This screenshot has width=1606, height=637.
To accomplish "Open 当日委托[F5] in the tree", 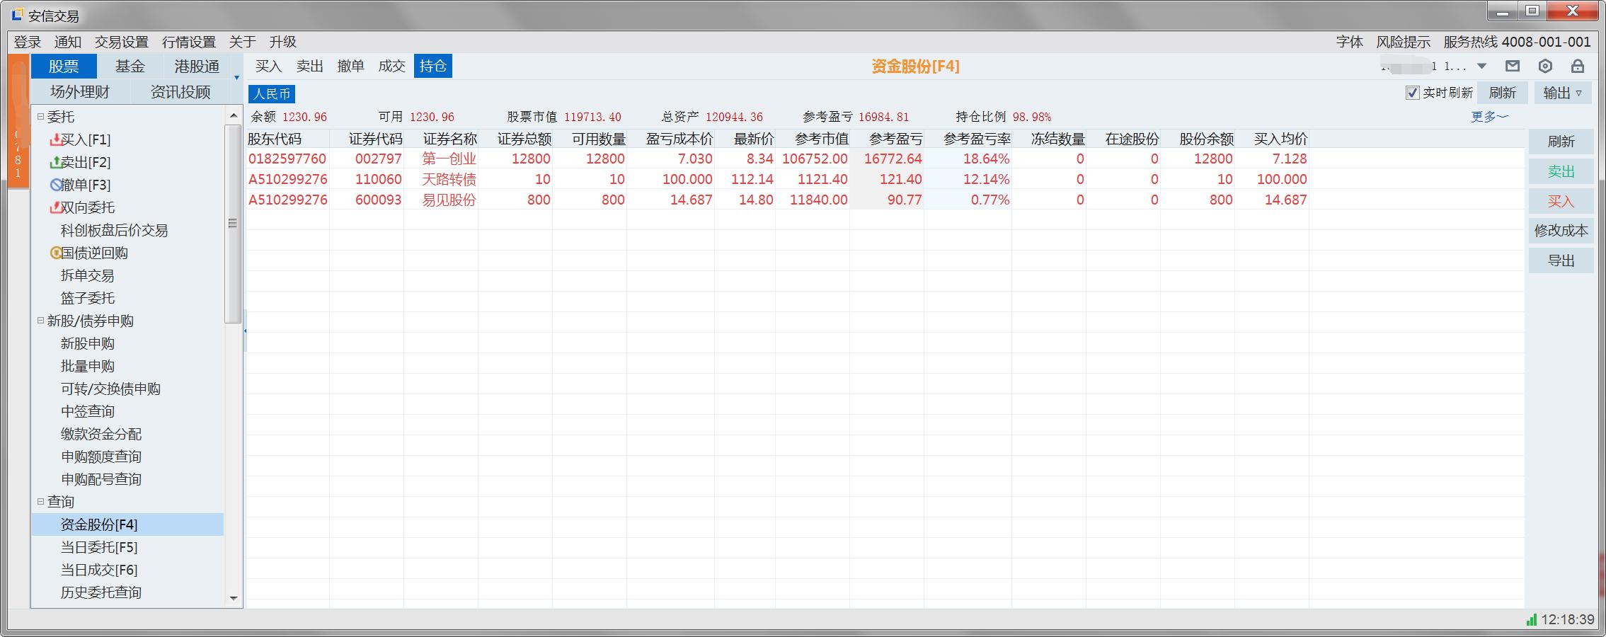I will 100,547.
